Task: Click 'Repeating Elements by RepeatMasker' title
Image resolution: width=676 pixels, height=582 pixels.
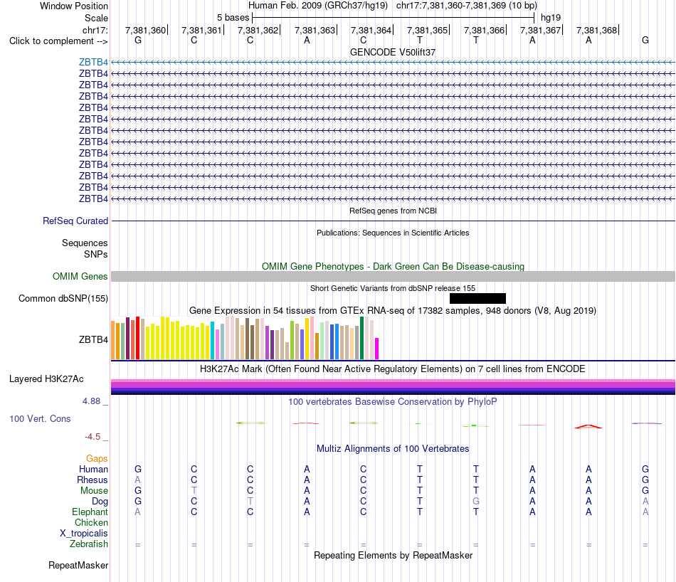Action: 393,555
